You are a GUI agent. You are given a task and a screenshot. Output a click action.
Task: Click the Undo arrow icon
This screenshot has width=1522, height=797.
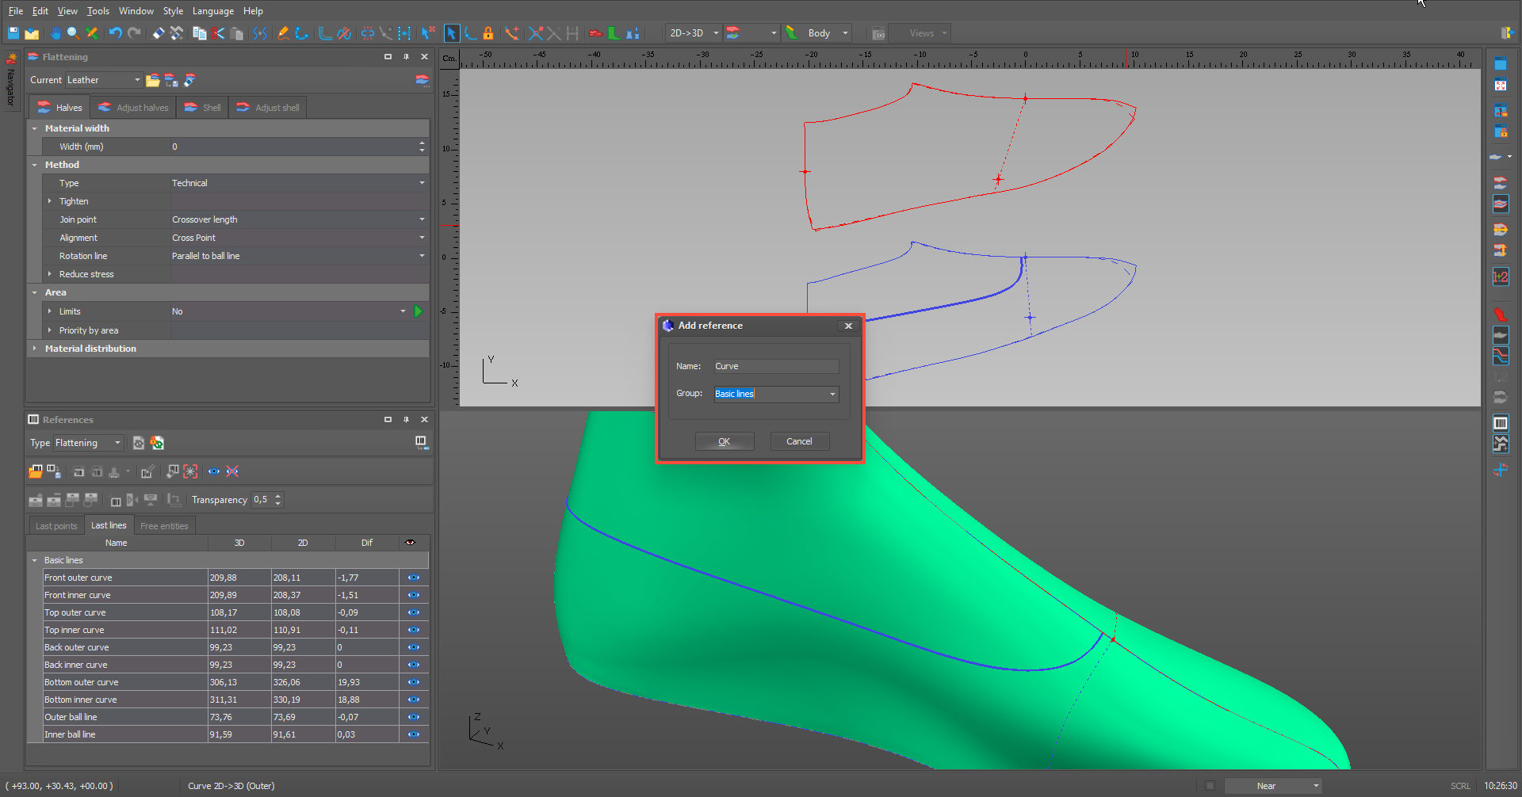pos(116,33)
